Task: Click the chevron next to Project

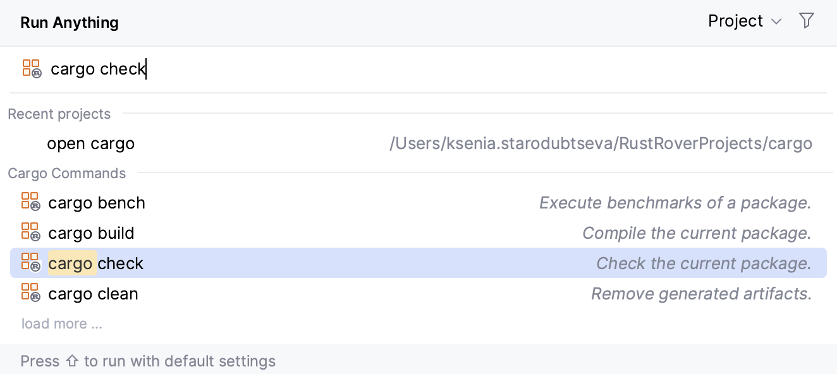Action: [x=777, y=22]
